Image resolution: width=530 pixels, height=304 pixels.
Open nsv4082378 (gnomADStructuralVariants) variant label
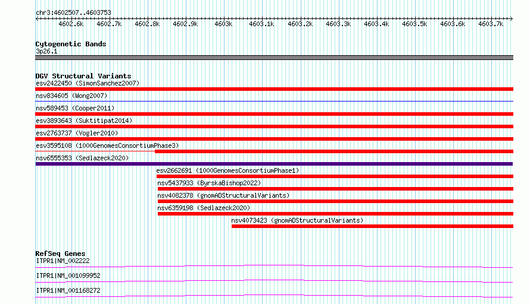tap(223, 195)
